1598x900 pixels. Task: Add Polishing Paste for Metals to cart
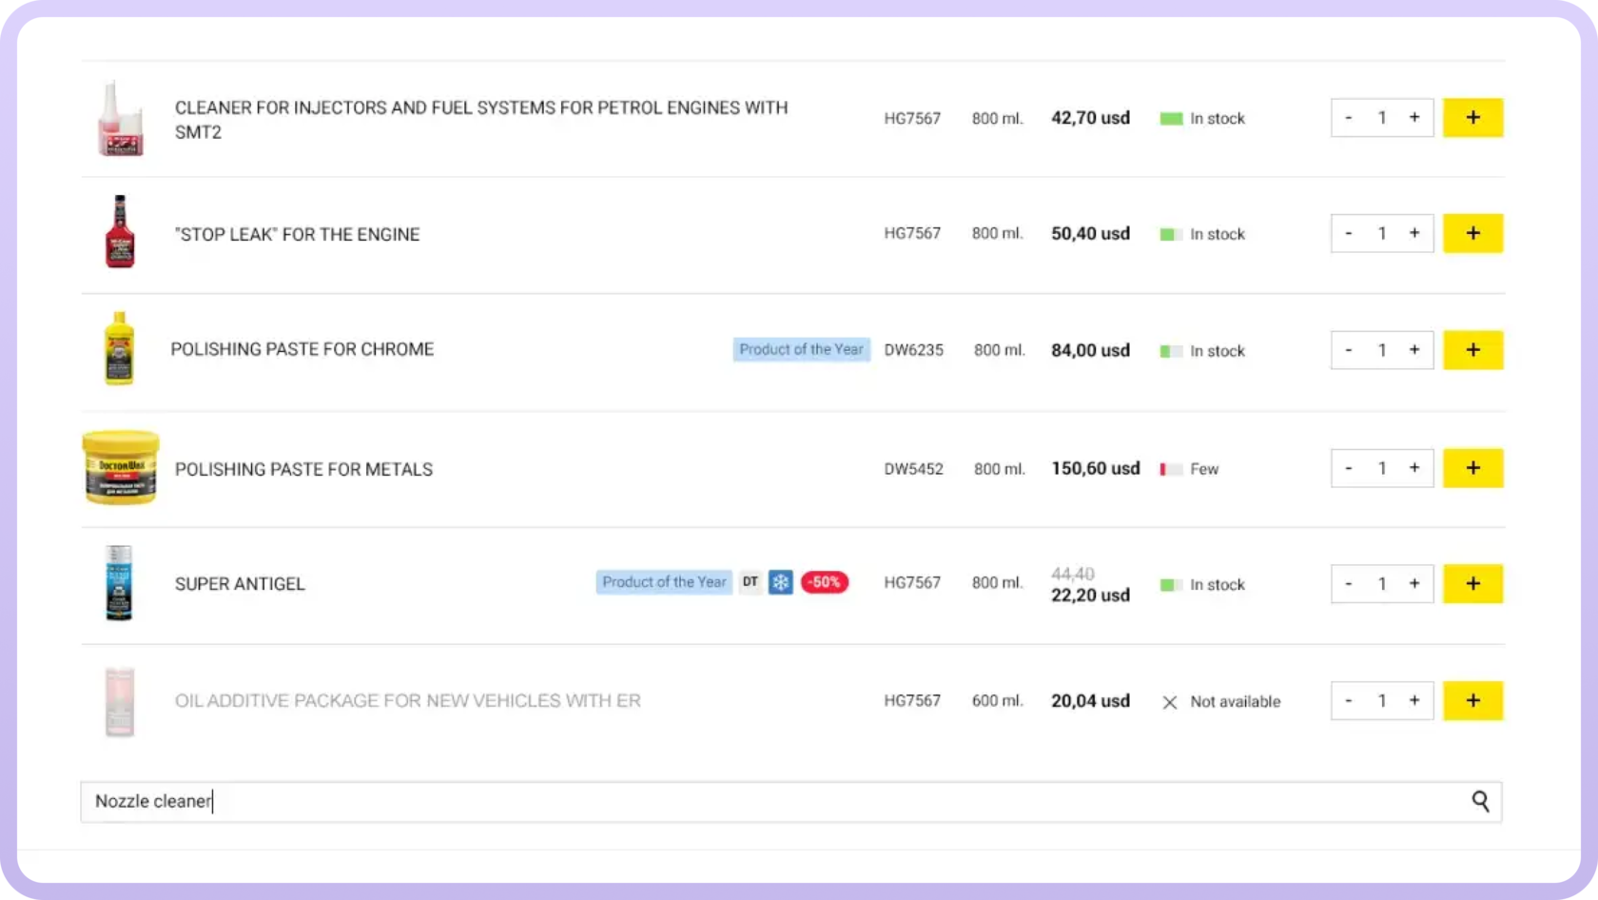coord(1472,468)
